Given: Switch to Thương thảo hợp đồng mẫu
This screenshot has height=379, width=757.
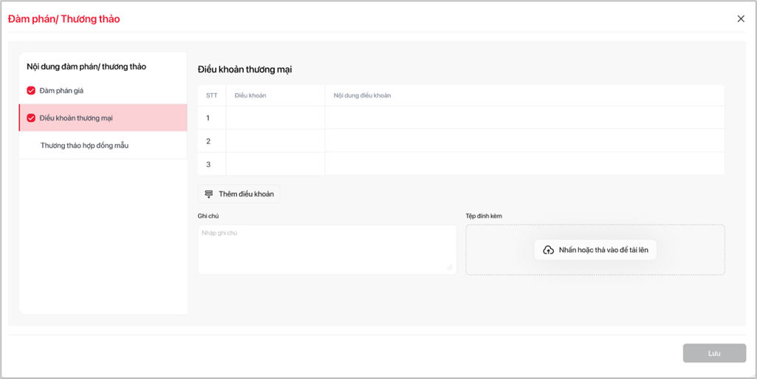Looking at the screenshot, I should click(x=84, y=146).
